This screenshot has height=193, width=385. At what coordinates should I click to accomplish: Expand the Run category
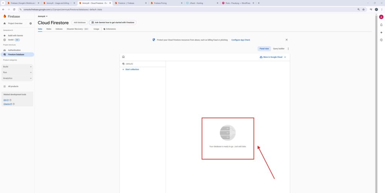(x=17, y=72)
